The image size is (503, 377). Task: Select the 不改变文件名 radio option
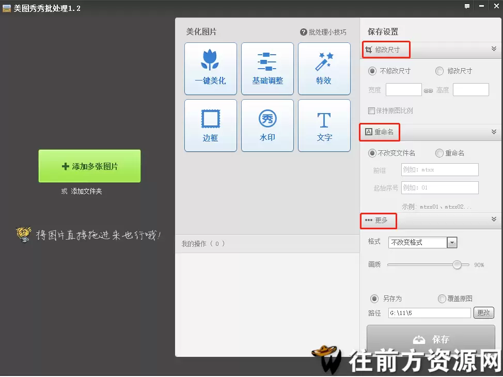tap(372, 153)
